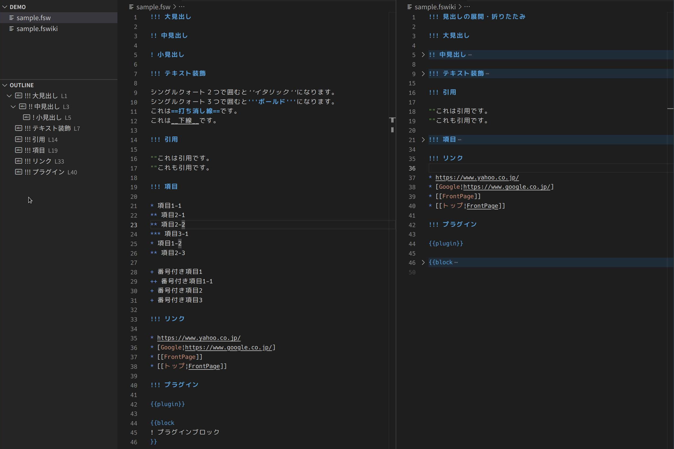Click symbol icon of プラグイン outline entry
The height and width of the screenshot is (449, 674).
point(19,172)
